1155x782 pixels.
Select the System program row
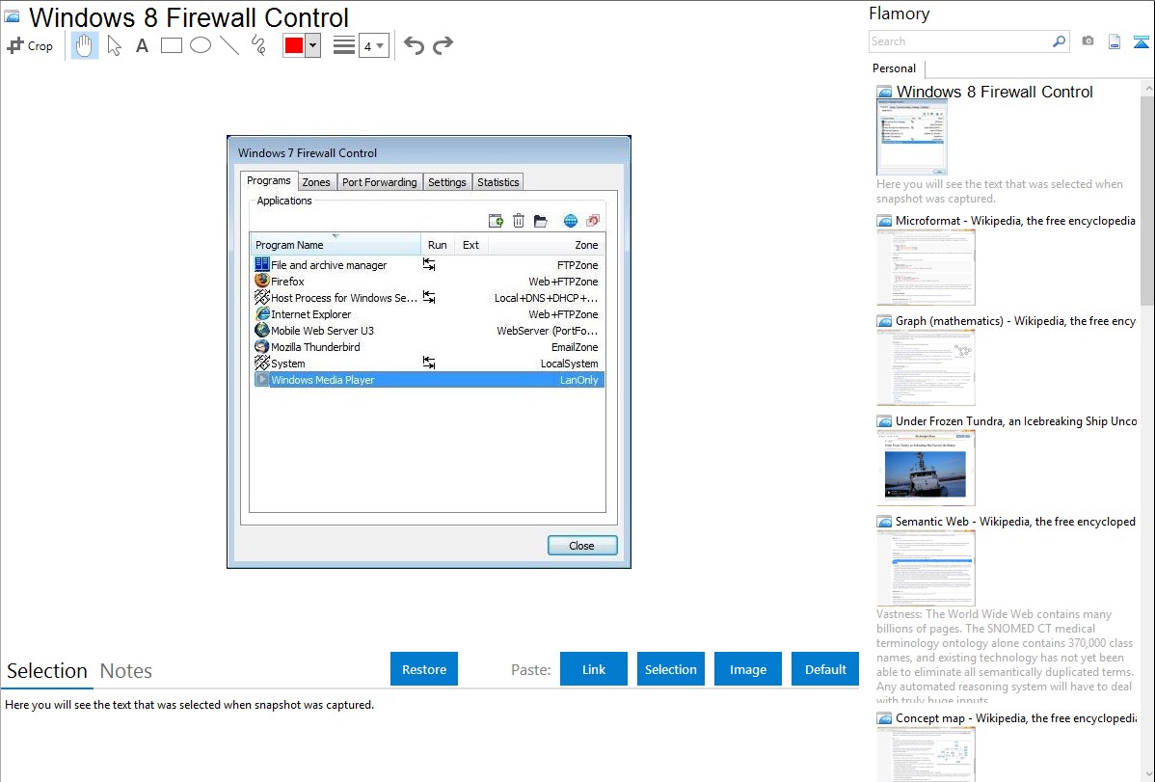point(427,364)
